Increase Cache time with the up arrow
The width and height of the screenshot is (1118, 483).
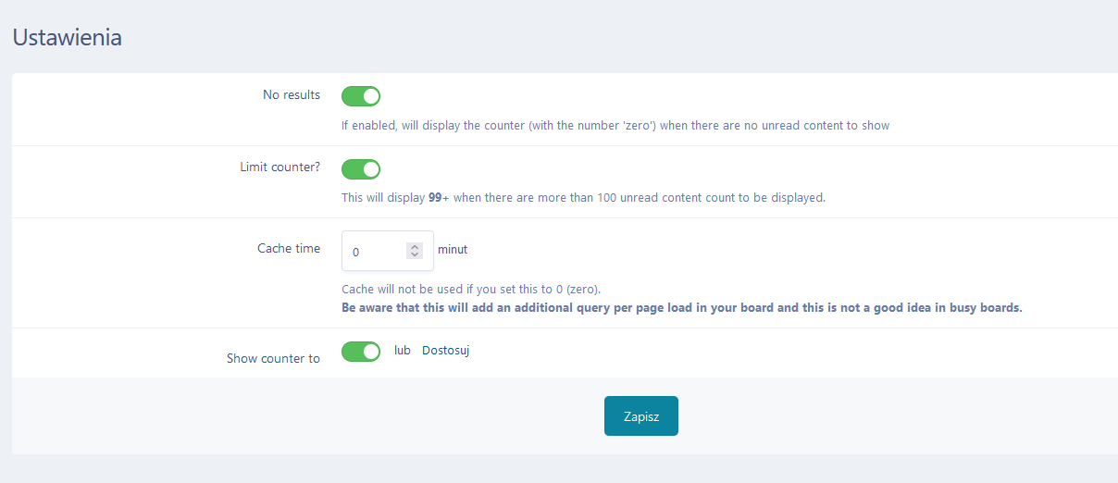(x=415, y=247)
